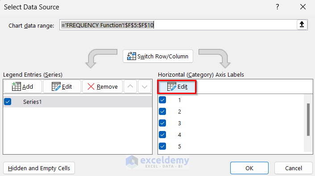
Task: Uncheck the Series1 checkbox
Action: [x=8, y=102]
